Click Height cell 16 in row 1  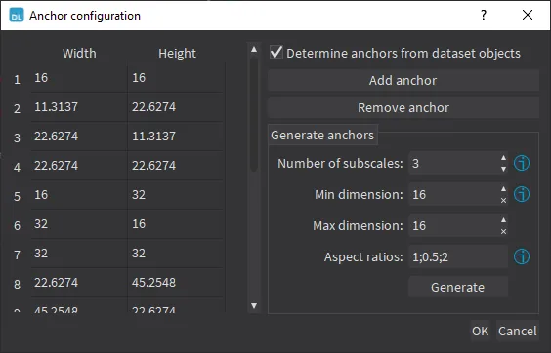(176, 78)
